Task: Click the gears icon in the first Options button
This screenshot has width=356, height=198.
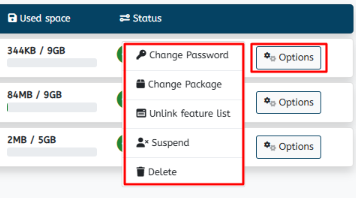Action: 270,57
